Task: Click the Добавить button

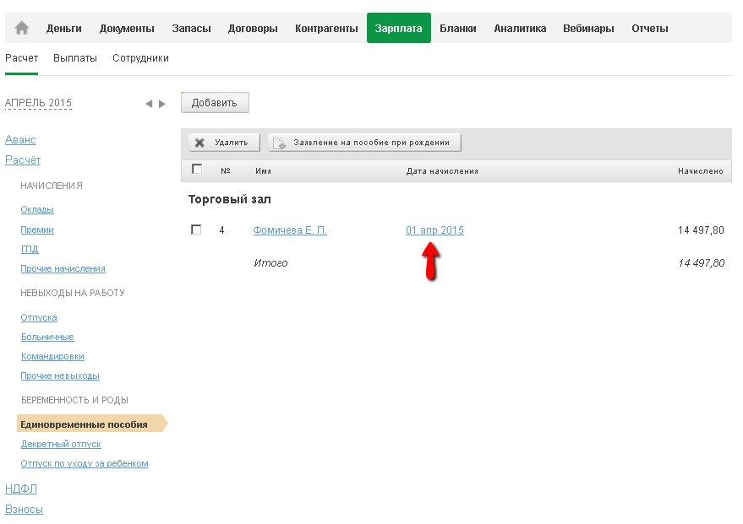Action: [215, 103]
